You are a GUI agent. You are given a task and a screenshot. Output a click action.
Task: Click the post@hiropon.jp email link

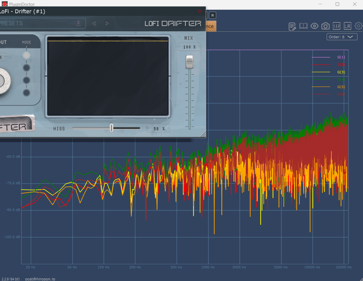click(x=40, y=279)
